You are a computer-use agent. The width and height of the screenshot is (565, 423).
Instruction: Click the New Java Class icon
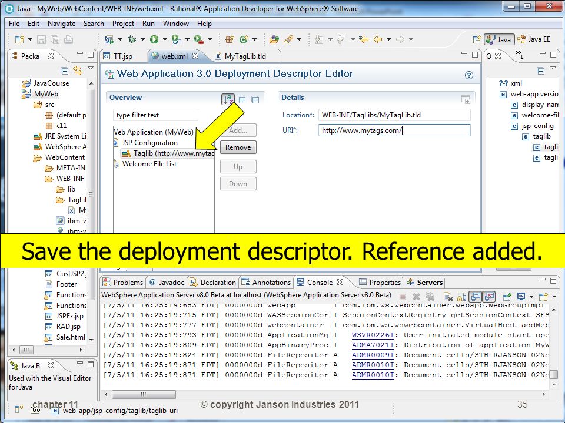pyautogui.click(x=244, y=39)
